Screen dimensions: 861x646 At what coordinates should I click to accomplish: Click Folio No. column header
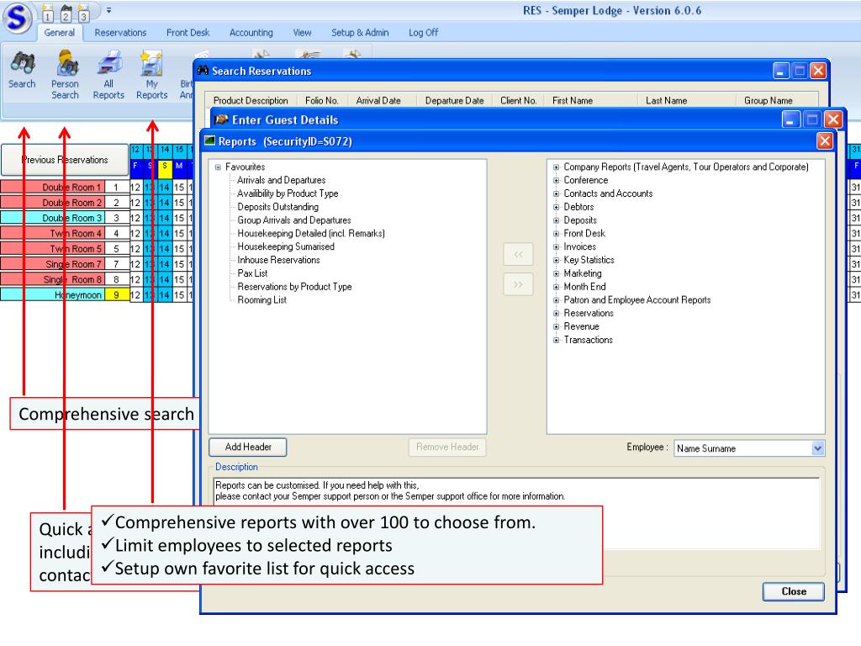click(322, 101)
